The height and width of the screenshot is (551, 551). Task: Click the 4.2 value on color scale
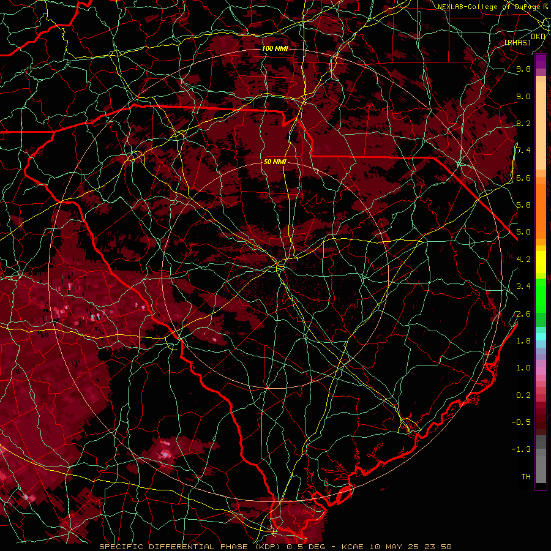(x=523, y=260)
